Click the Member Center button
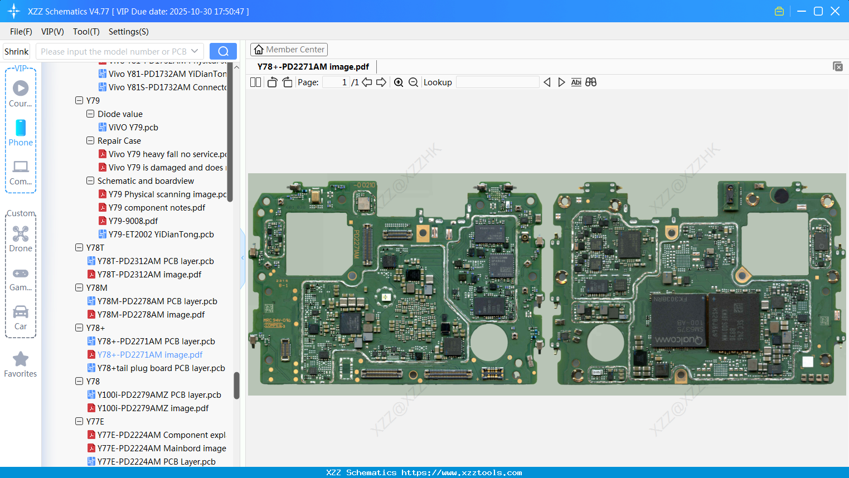 289,50
